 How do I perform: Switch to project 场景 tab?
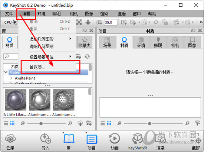click(x=107, y=42)
